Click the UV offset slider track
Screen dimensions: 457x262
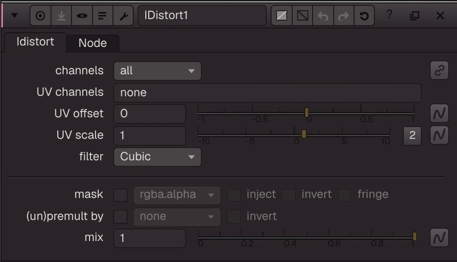(x=306, y=113)
